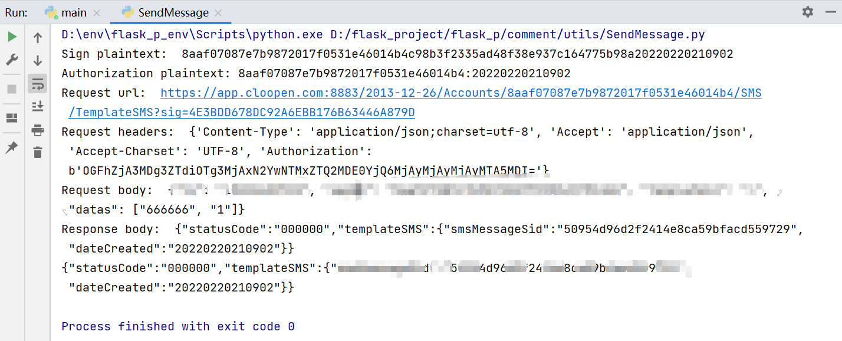The width and height of the screenshot is (842, 341).
Task: Click the grey stop process square
Action: 12,89
